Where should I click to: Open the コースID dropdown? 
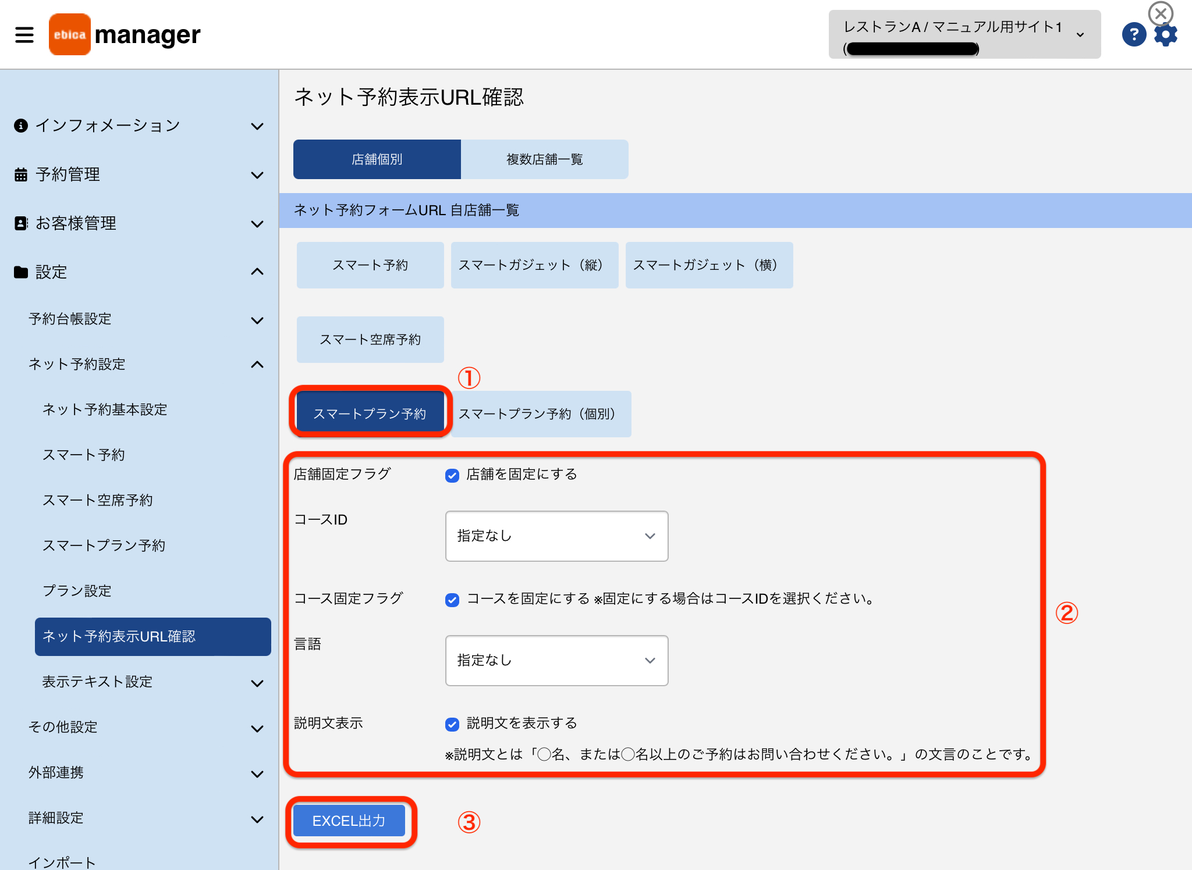(556, 536)
